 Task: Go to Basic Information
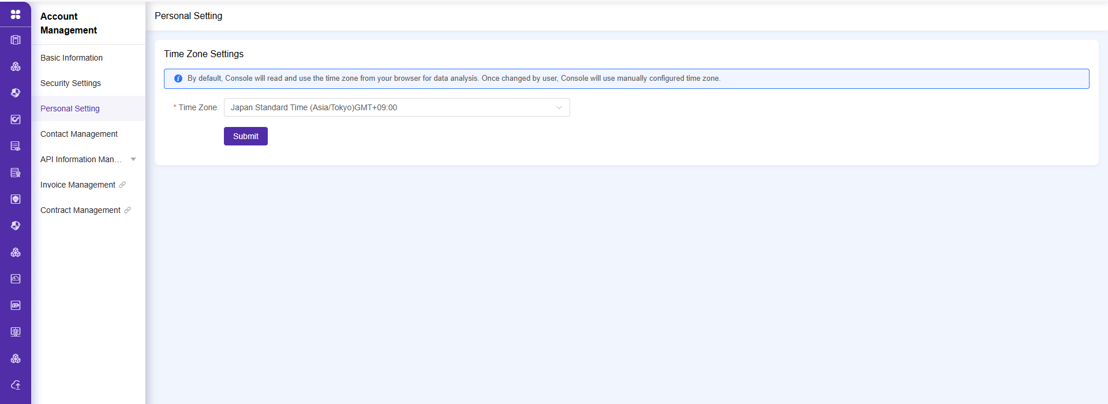coord(72,58)
